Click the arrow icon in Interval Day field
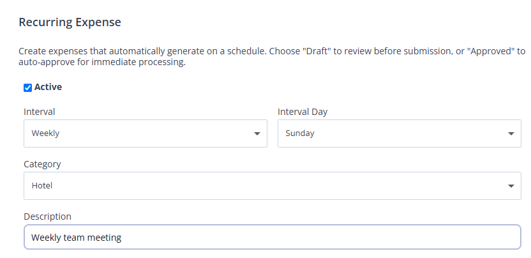Viewport: 531px width, 258px height. click(511, 133)
